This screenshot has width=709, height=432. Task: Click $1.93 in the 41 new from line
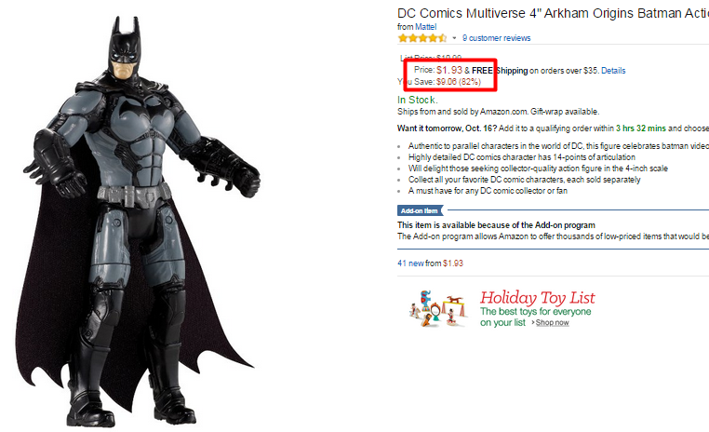[453, 263]
